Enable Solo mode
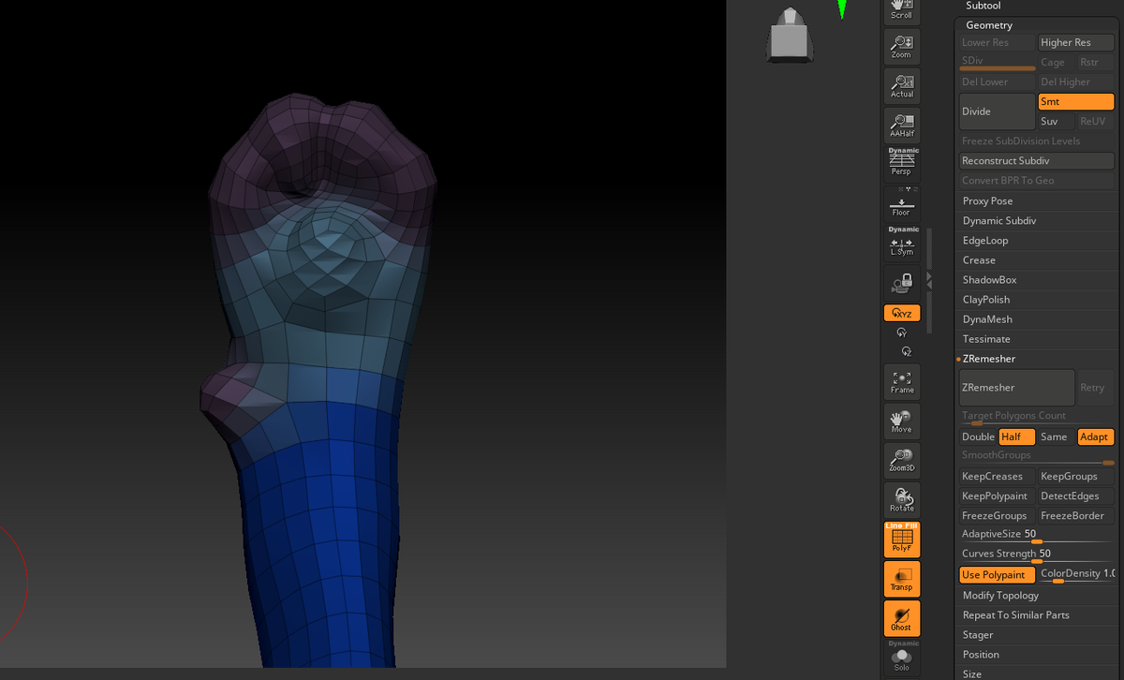1124x680 pixels. [x=901, y=662]
